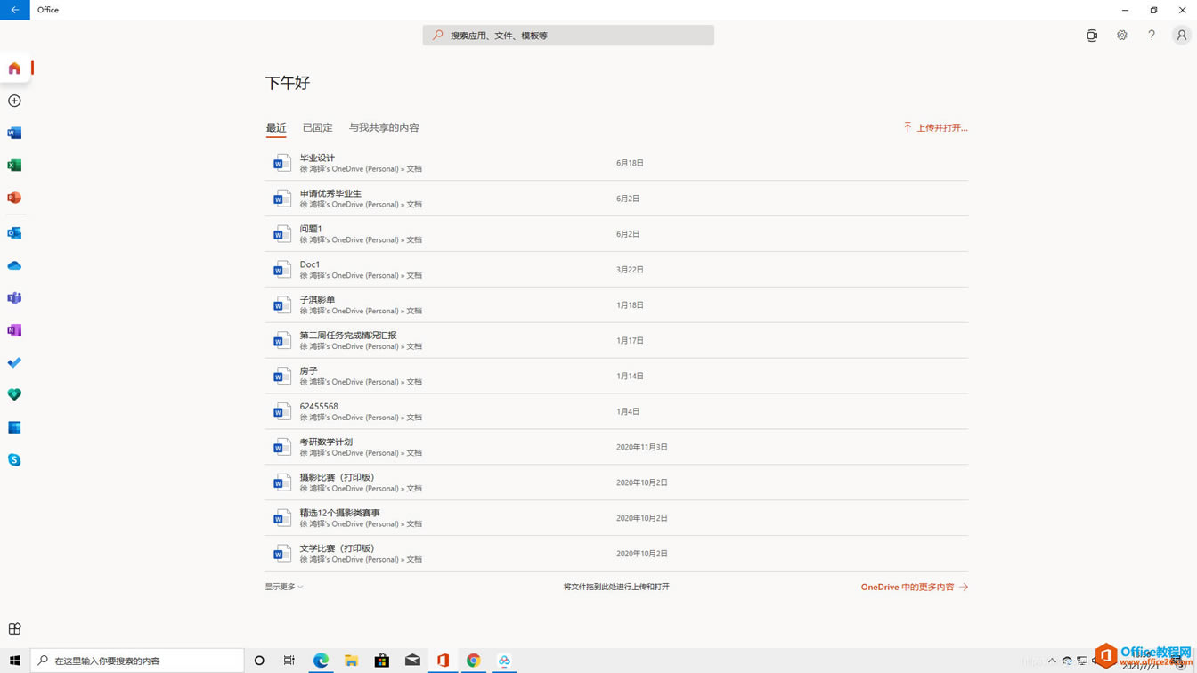Viewport: 1197px width, 673px height.
Task: Open Word from the sidebar
Action: click(x=14, y=133)
